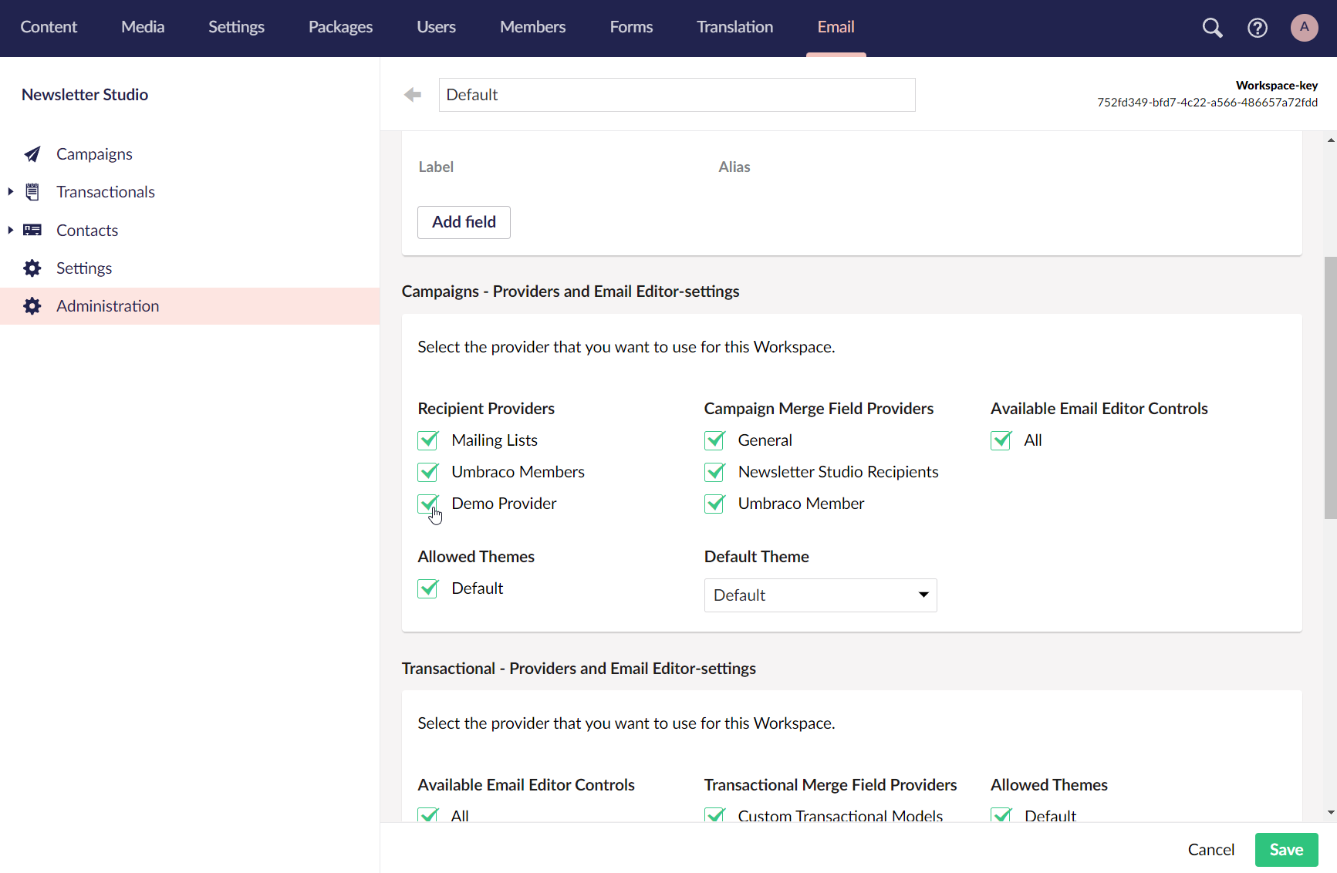
Task: Select the Email section tab
Action: click(x=836, y=27)
